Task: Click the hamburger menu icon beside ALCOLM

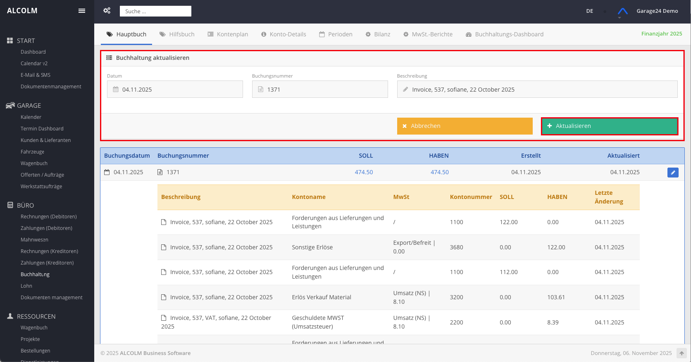Action: 82,11
